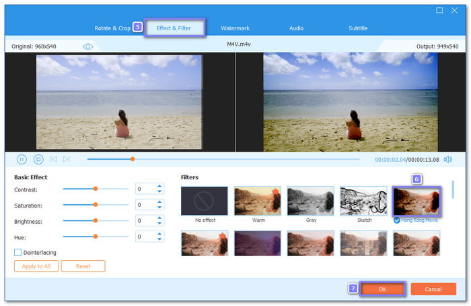Skip to next frame
The height and width of the screenshot is (306, 471).
tap(67, 159)
